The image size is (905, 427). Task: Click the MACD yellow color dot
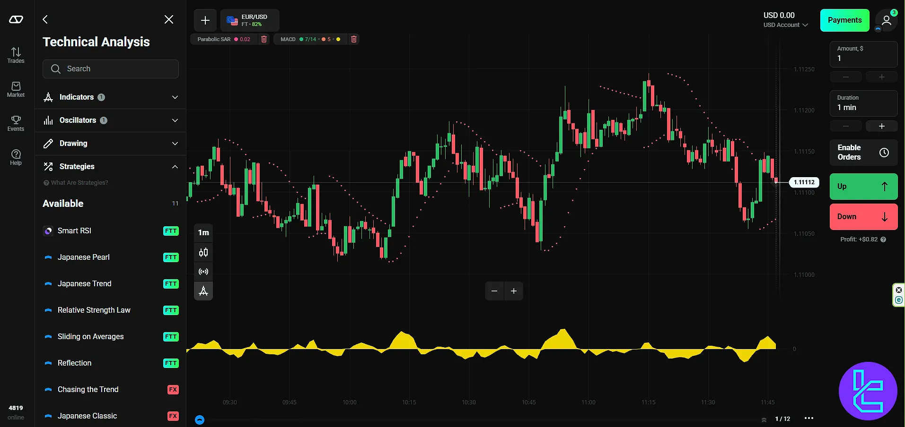(x=338, y=39)
